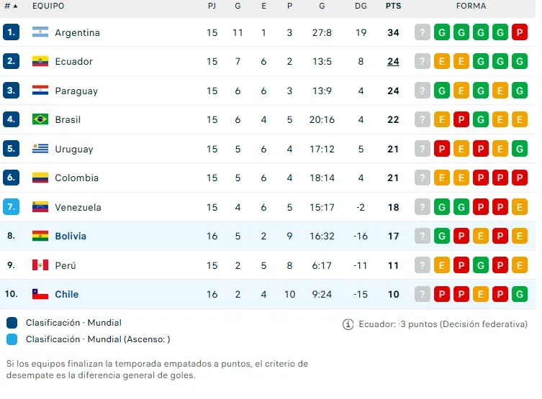Click the Perú flag icon

[40, 265]
